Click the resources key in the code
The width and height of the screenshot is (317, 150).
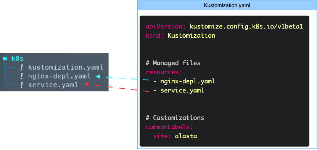click(164, 72)
